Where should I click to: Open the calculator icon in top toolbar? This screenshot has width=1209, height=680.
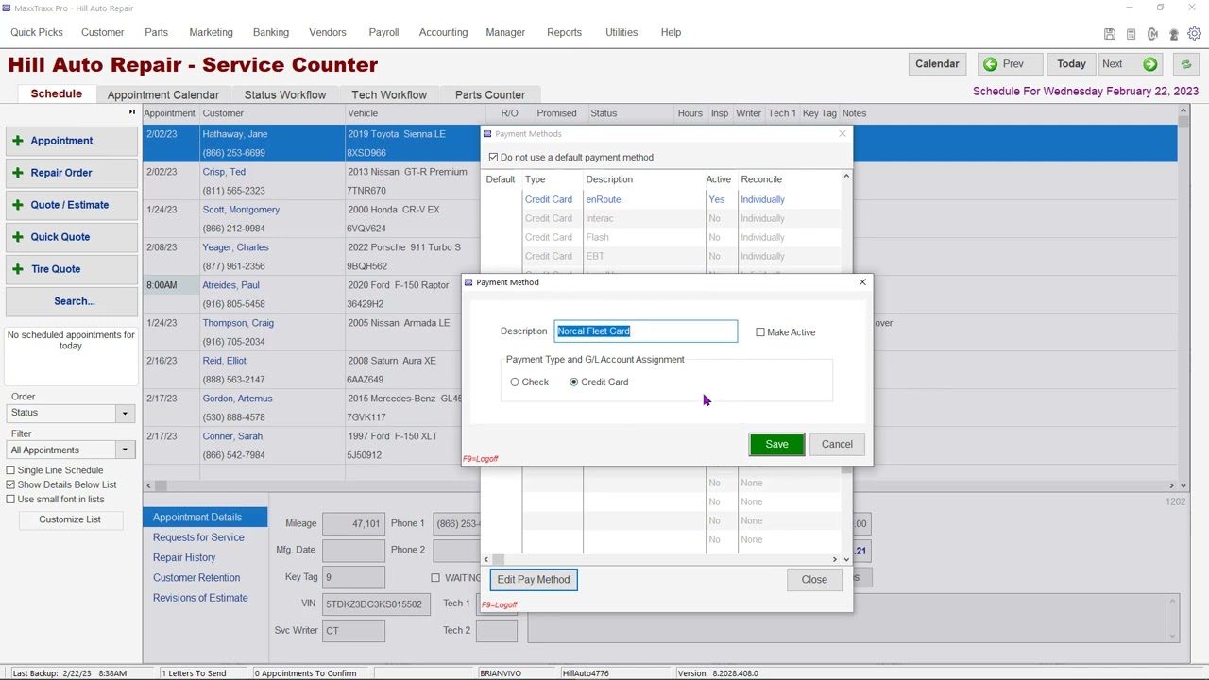pyautogui.click(x=1131, y=34)
